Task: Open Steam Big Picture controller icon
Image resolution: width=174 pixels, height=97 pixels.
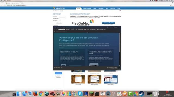Action: pos(115,27)
